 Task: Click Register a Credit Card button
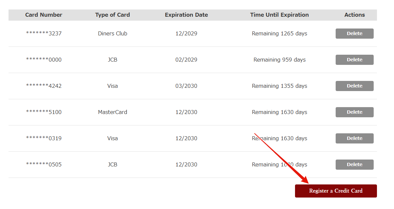[336, 191]
